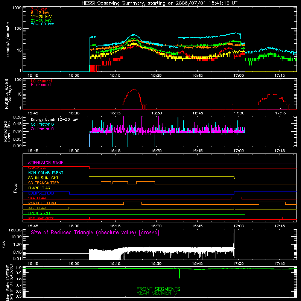Click 17:15 time tick under particle rates panel
Image resolution: width=301 pixels, height=301 pixels.
[280, 113]
